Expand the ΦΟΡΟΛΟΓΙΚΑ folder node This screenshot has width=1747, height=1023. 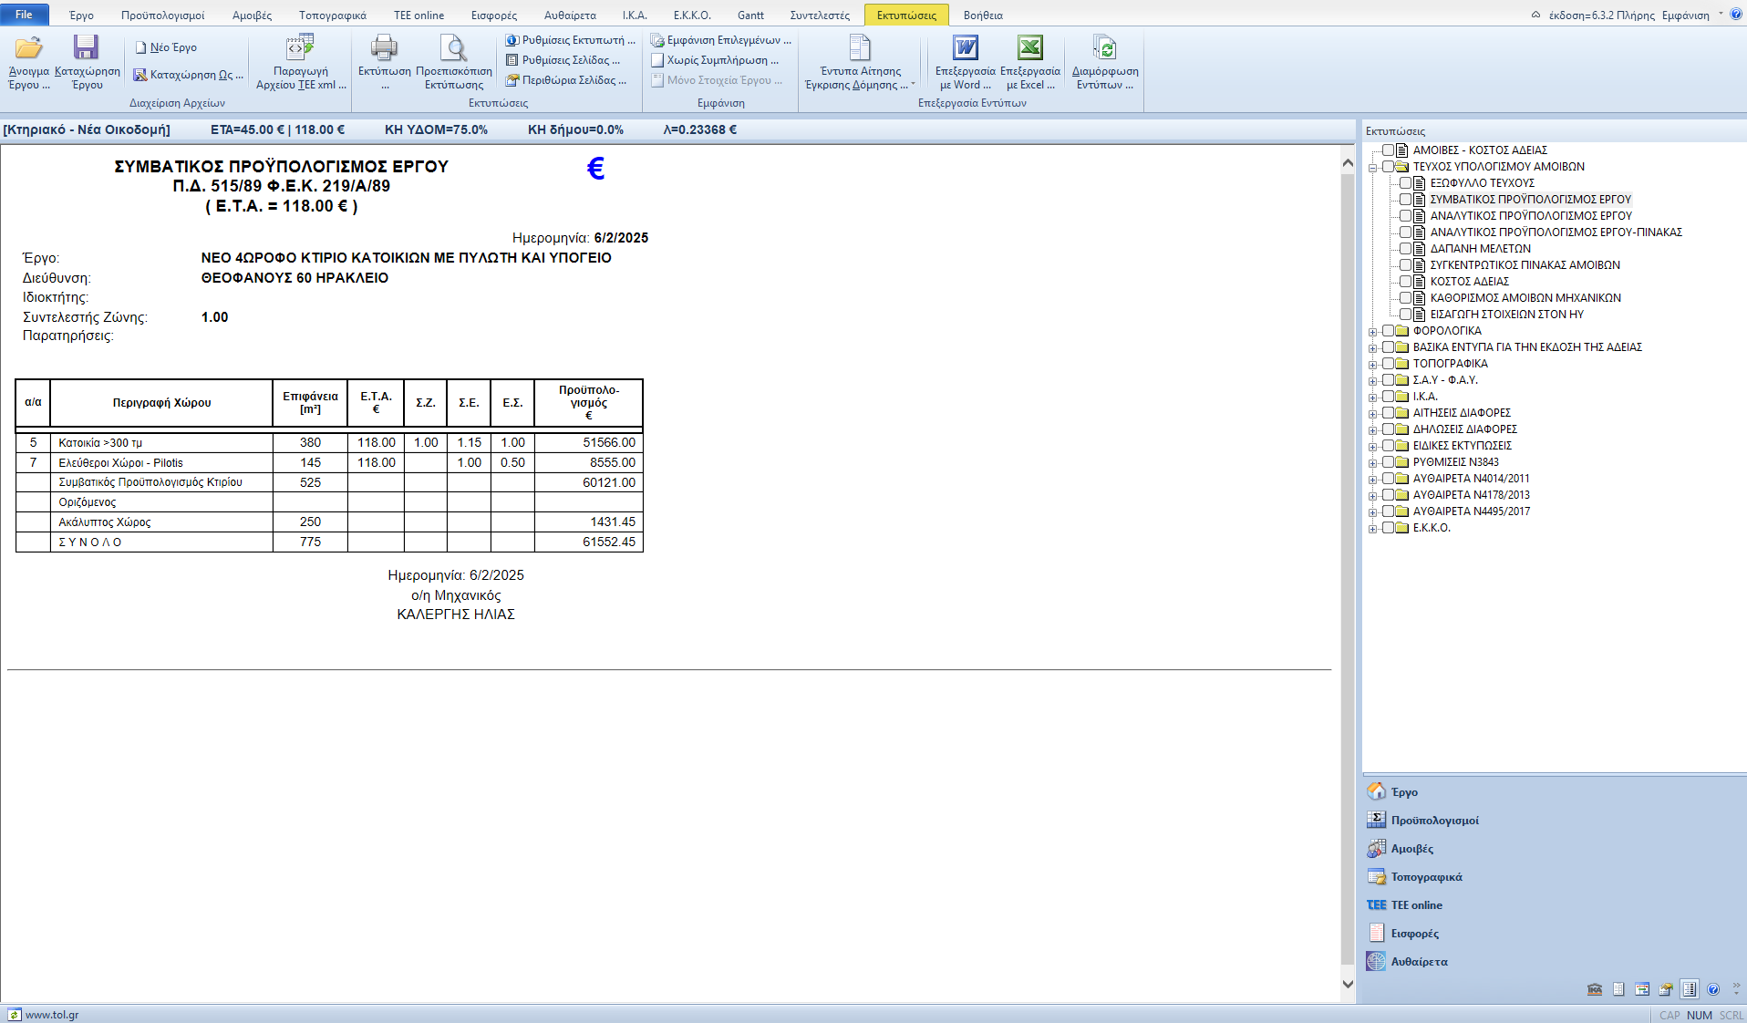coord(1372,332)
